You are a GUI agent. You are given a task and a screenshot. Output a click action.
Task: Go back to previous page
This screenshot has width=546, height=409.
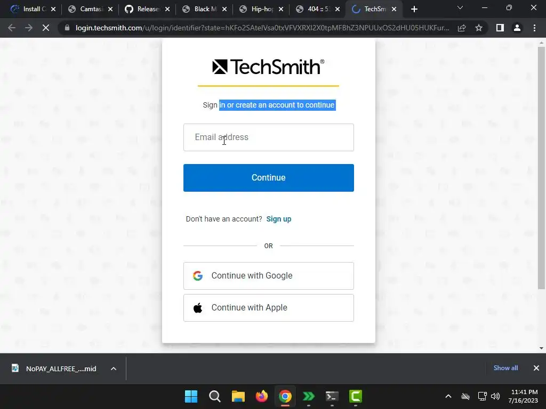click(x=12, y=28)
